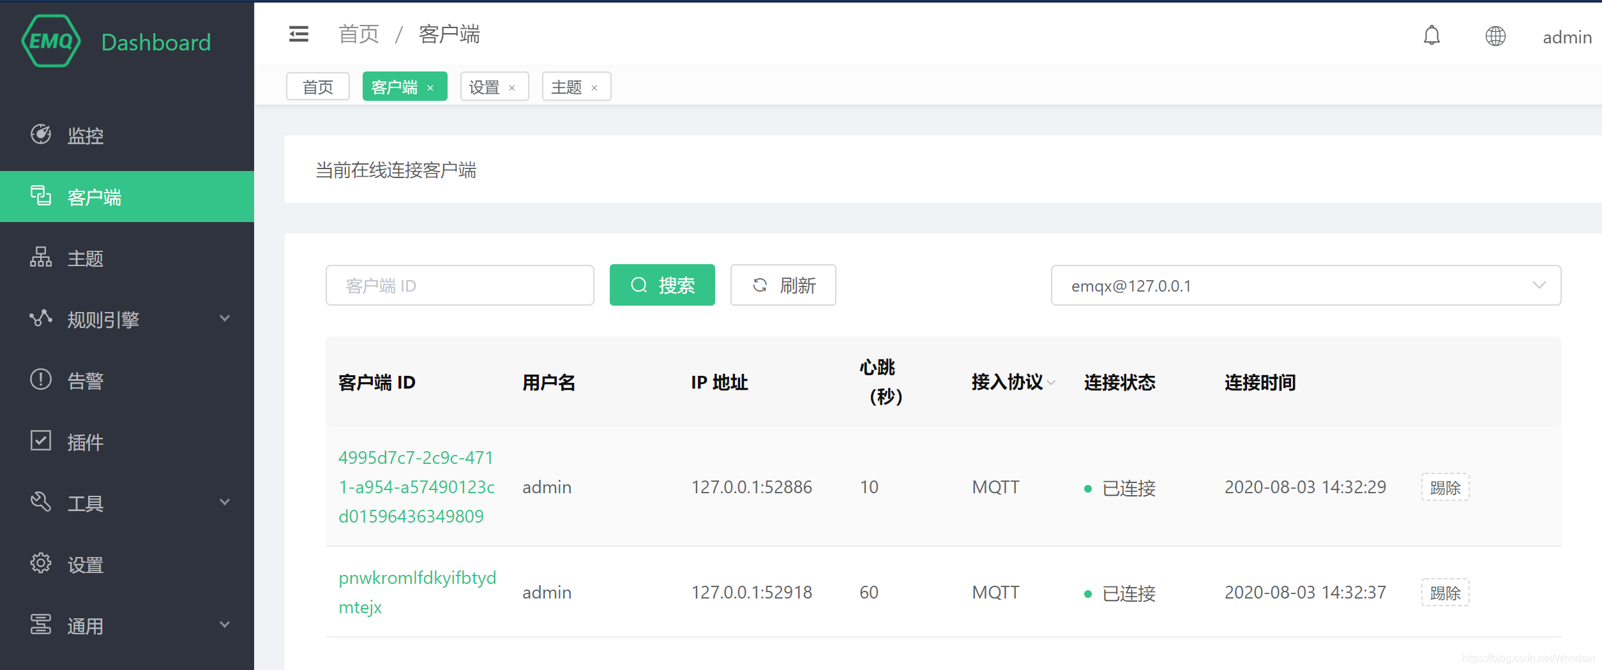Click IP address 127.0.0.1:52886
Screen dimensions: 1602x670
(752, 487)
